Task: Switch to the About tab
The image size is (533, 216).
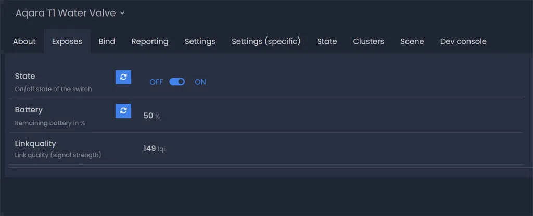Action: pos(24,41)
